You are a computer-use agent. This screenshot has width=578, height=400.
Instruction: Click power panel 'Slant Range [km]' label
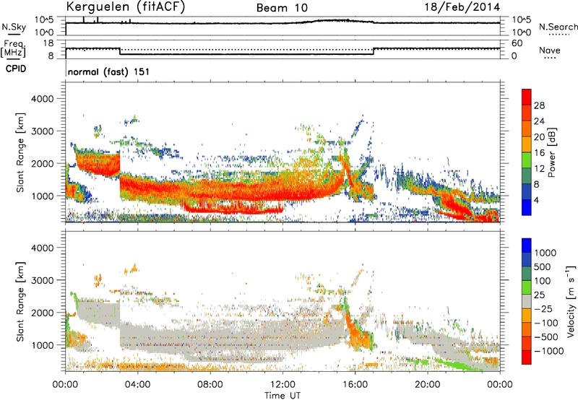tap(20, 152)
